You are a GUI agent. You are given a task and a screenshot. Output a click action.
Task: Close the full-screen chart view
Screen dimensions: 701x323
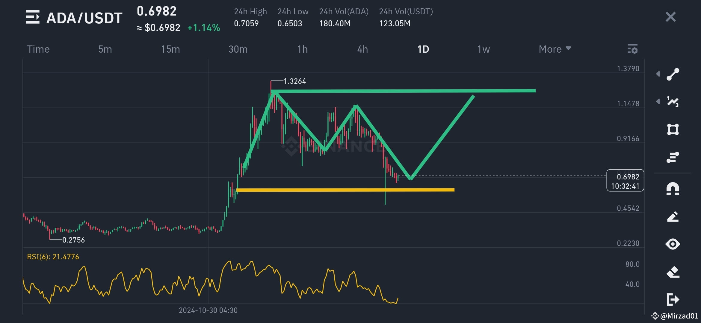point(670,17)
